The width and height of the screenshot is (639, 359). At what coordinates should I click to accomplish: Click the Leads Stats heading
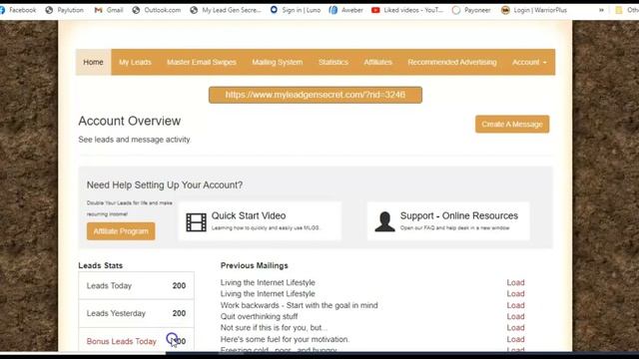100,266
